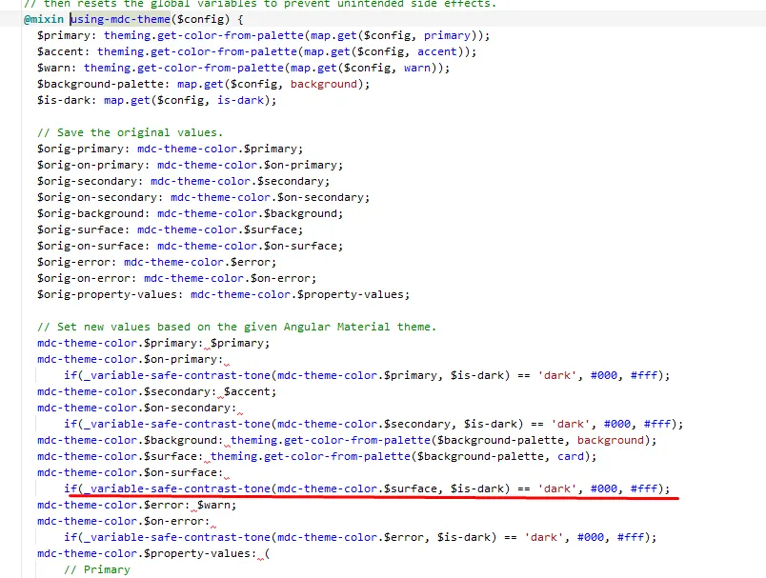This screenshot has width=766, height=578.
Task: Click the $orig-secondary assignment line
Action: tap(183, 181)
